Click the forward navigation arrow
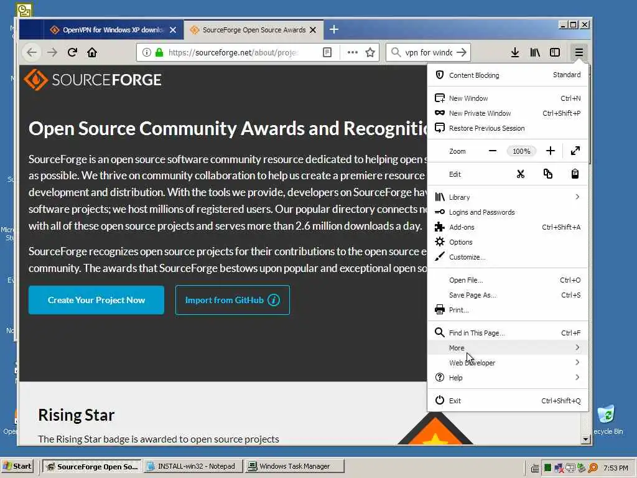Screen dimensions: 637x478 (52, 52)
